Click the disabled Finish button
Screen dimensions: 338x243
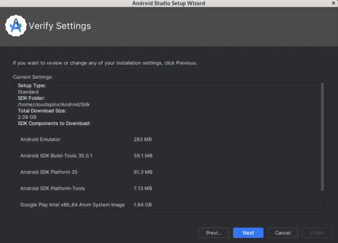coord(317,233)
